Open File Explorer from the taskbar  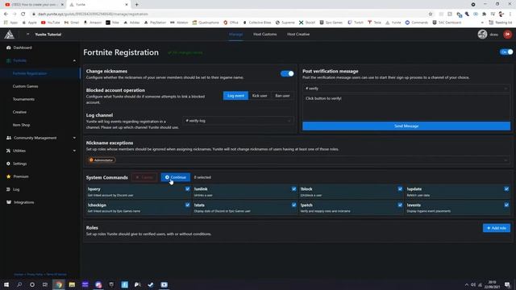click(x=72, y=284)
